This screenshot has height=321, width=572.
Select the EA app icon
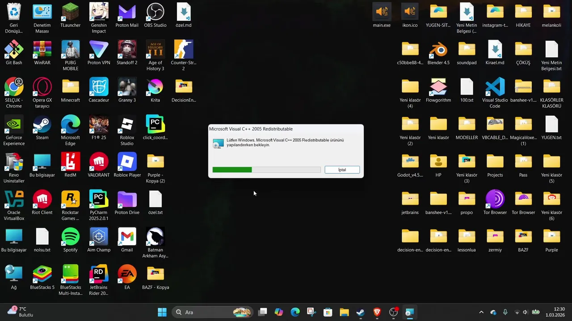[x=127, y=277]
